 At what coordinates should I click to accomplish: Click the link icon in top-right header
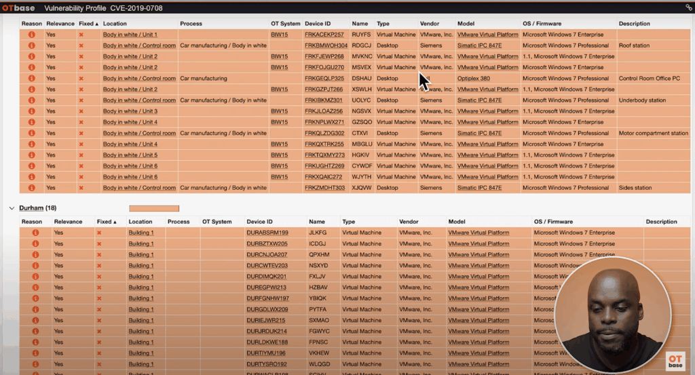coord(689,7)
